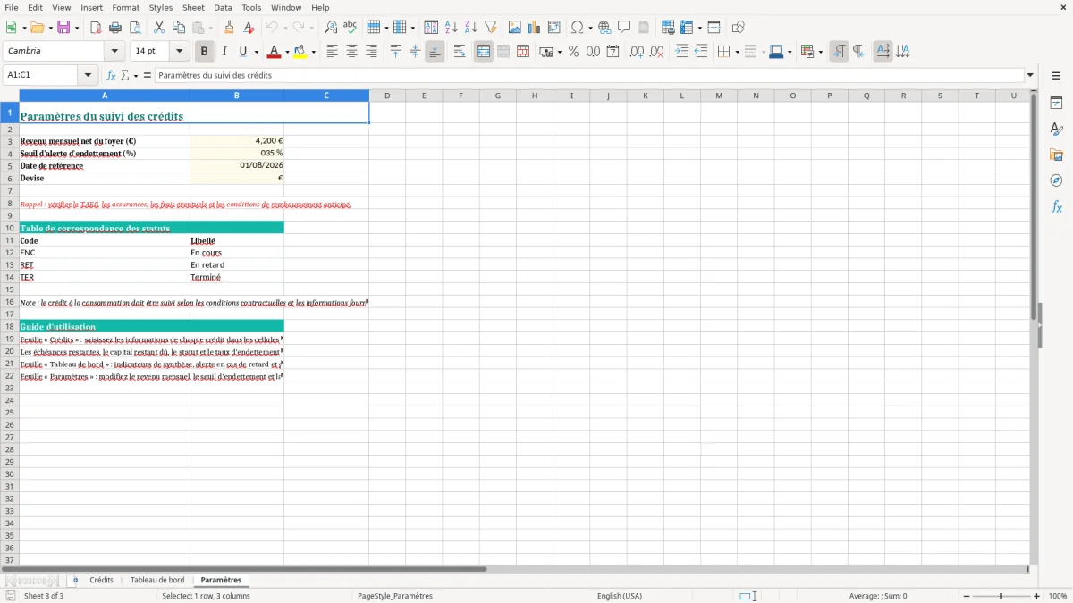1073x603 pixels.
Task: Click the English (USA) language status
Action: click(620, 596)
